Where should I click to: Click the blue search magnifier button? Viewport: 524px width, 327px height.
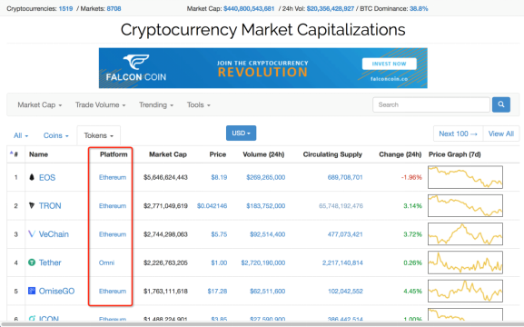click(x=501, y=104)
